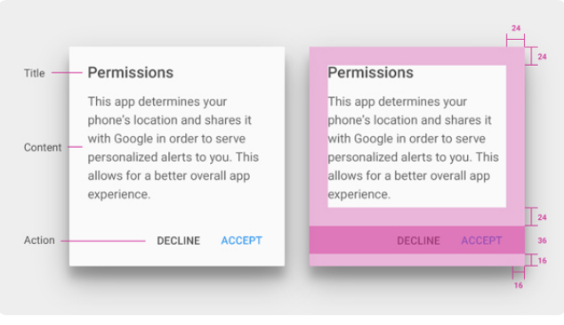
Task: Click Permissions heading in the pink dialog
Action: pos(370,72)
